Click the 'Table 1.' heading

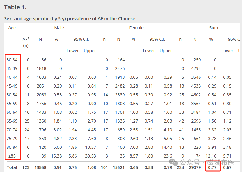[x=15, y=7]
